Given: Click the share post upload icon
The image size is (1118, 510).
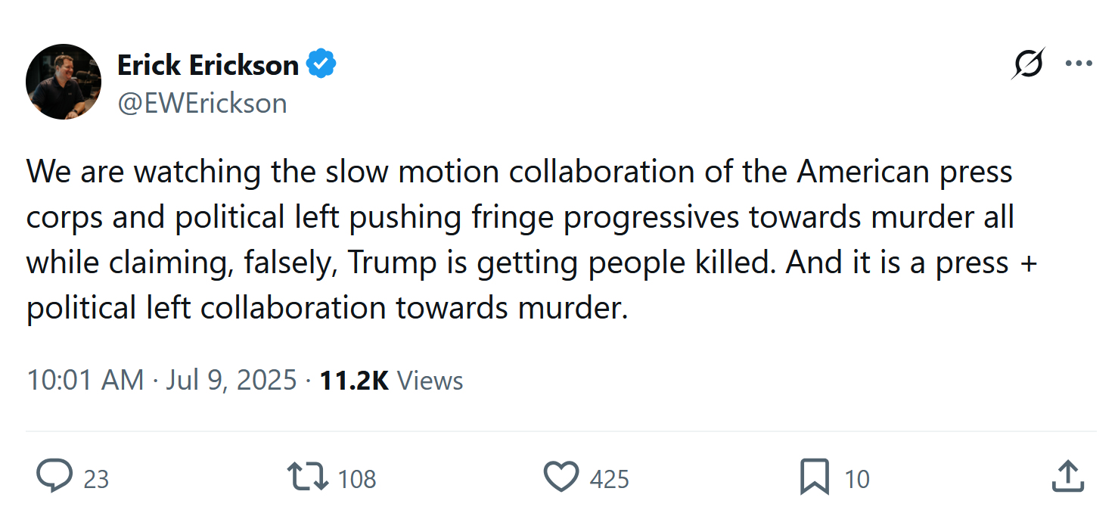Looking at the screenshot, I should pyautogui.click(x=1069, y=477).
